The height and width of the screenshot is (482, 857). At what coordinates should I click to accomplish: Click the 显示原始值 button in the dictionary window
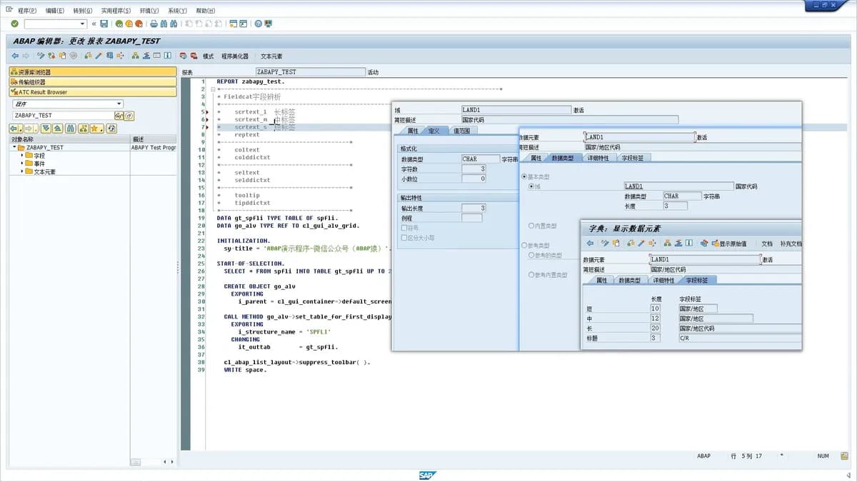[x=728, y=243]
